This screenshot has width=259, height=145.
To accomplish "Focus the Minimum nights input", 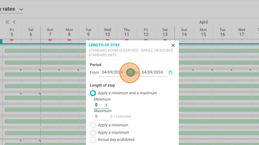I will point(100,105).
